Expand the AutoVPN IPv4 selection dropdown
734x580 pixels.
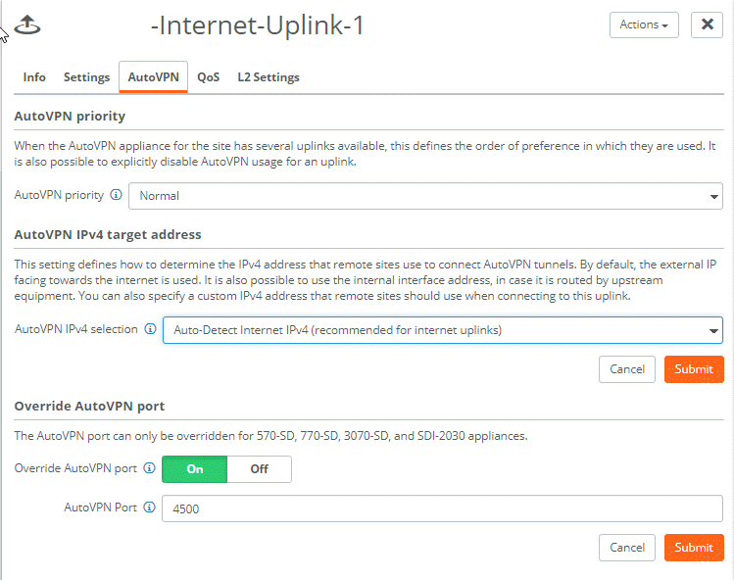pyautogui.click(x=443, y=330)
